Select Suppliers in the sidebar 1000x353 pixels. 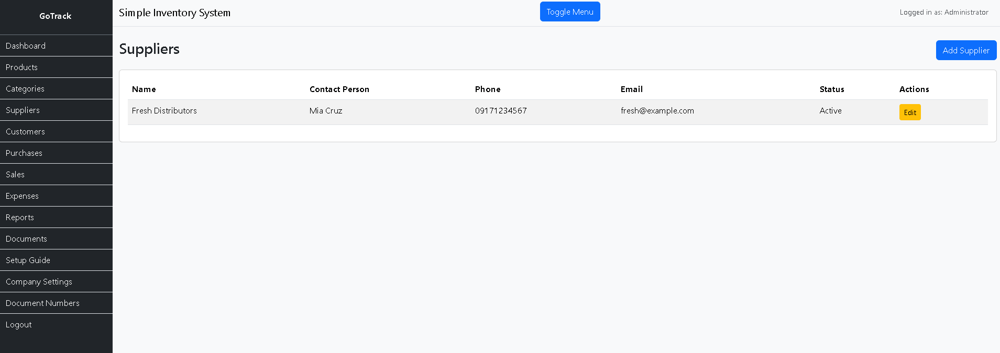[23, 110]
